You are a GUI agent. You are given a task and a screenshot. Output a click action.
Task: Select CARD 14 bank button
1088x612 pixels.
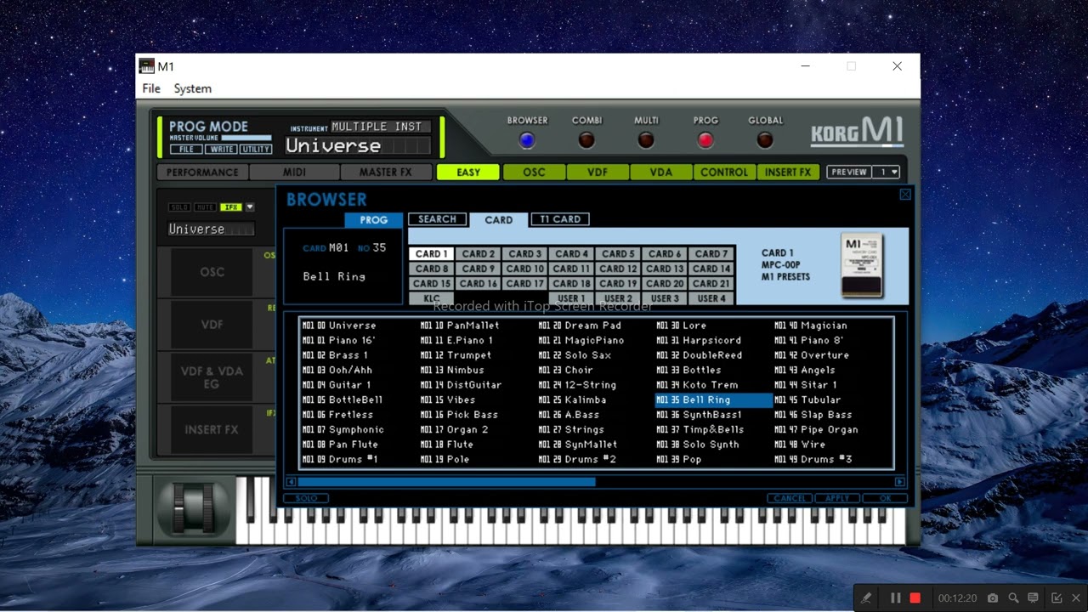(x=711, y=269)
